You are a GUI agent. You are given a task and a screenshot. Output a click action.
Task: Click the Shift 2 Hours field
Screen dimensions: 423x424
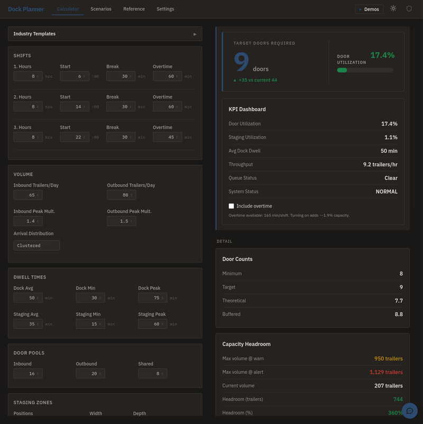pos(28,107)
